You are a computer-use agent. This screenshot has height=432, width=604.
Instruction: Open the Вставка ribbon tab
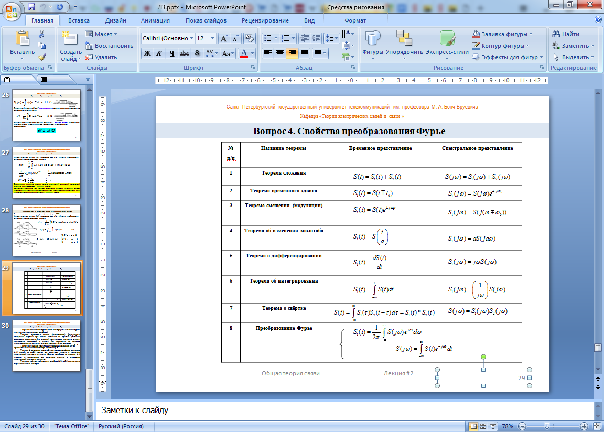(x=79, y=20)
